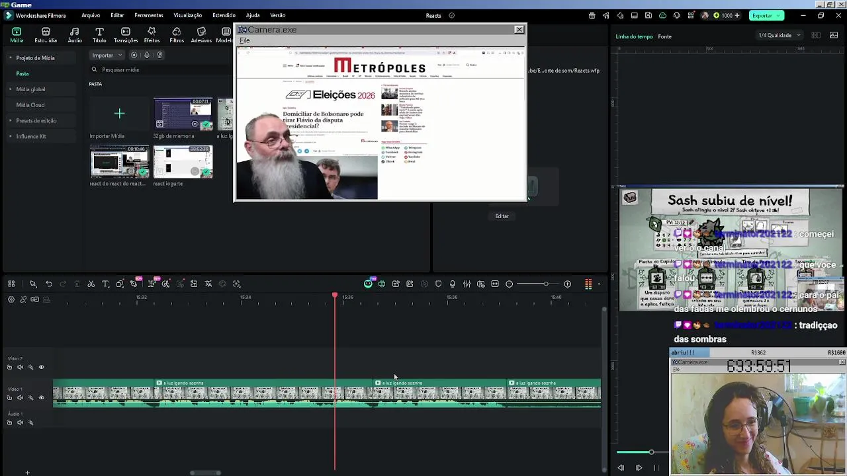Click the cloud upload icon in title bar
The image size is (847, 476).
point(662,15)
